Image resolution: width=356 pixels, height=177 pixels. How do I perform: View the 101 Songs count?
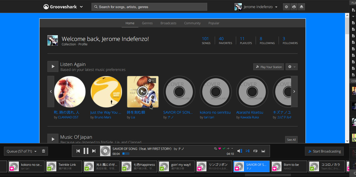pyautogui.click(x=206, y=40)
